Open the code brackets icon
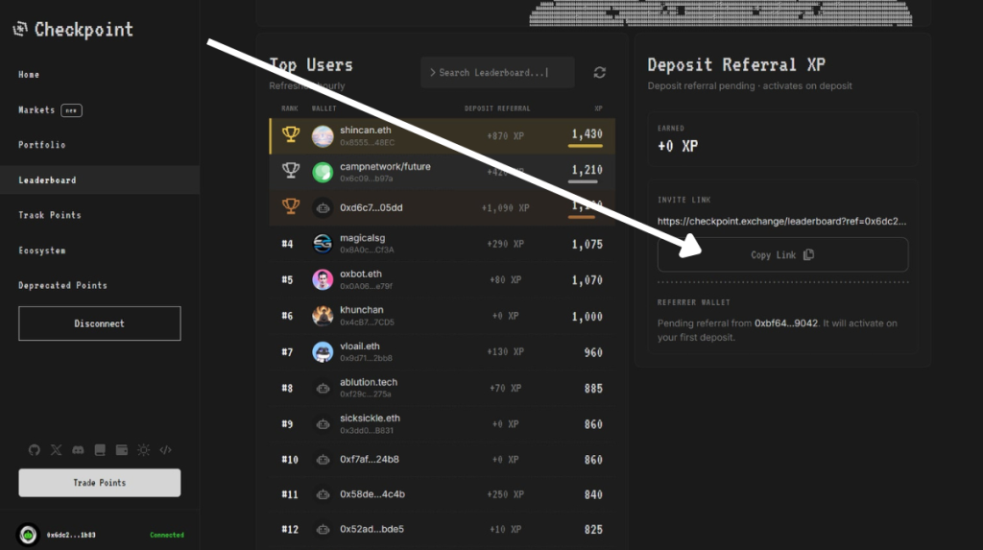The image size is (983, 550). click(165, 449)
